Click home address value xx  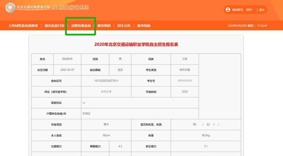[84, 103]
